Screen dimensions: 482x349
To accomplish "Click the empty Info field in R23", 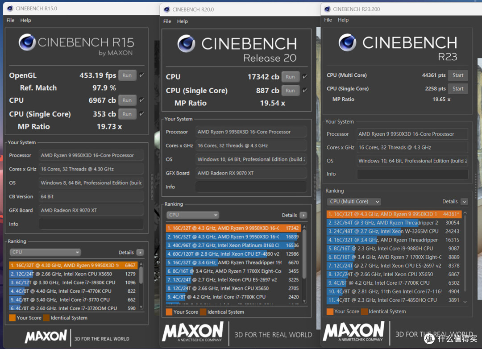I will point(412,174).
